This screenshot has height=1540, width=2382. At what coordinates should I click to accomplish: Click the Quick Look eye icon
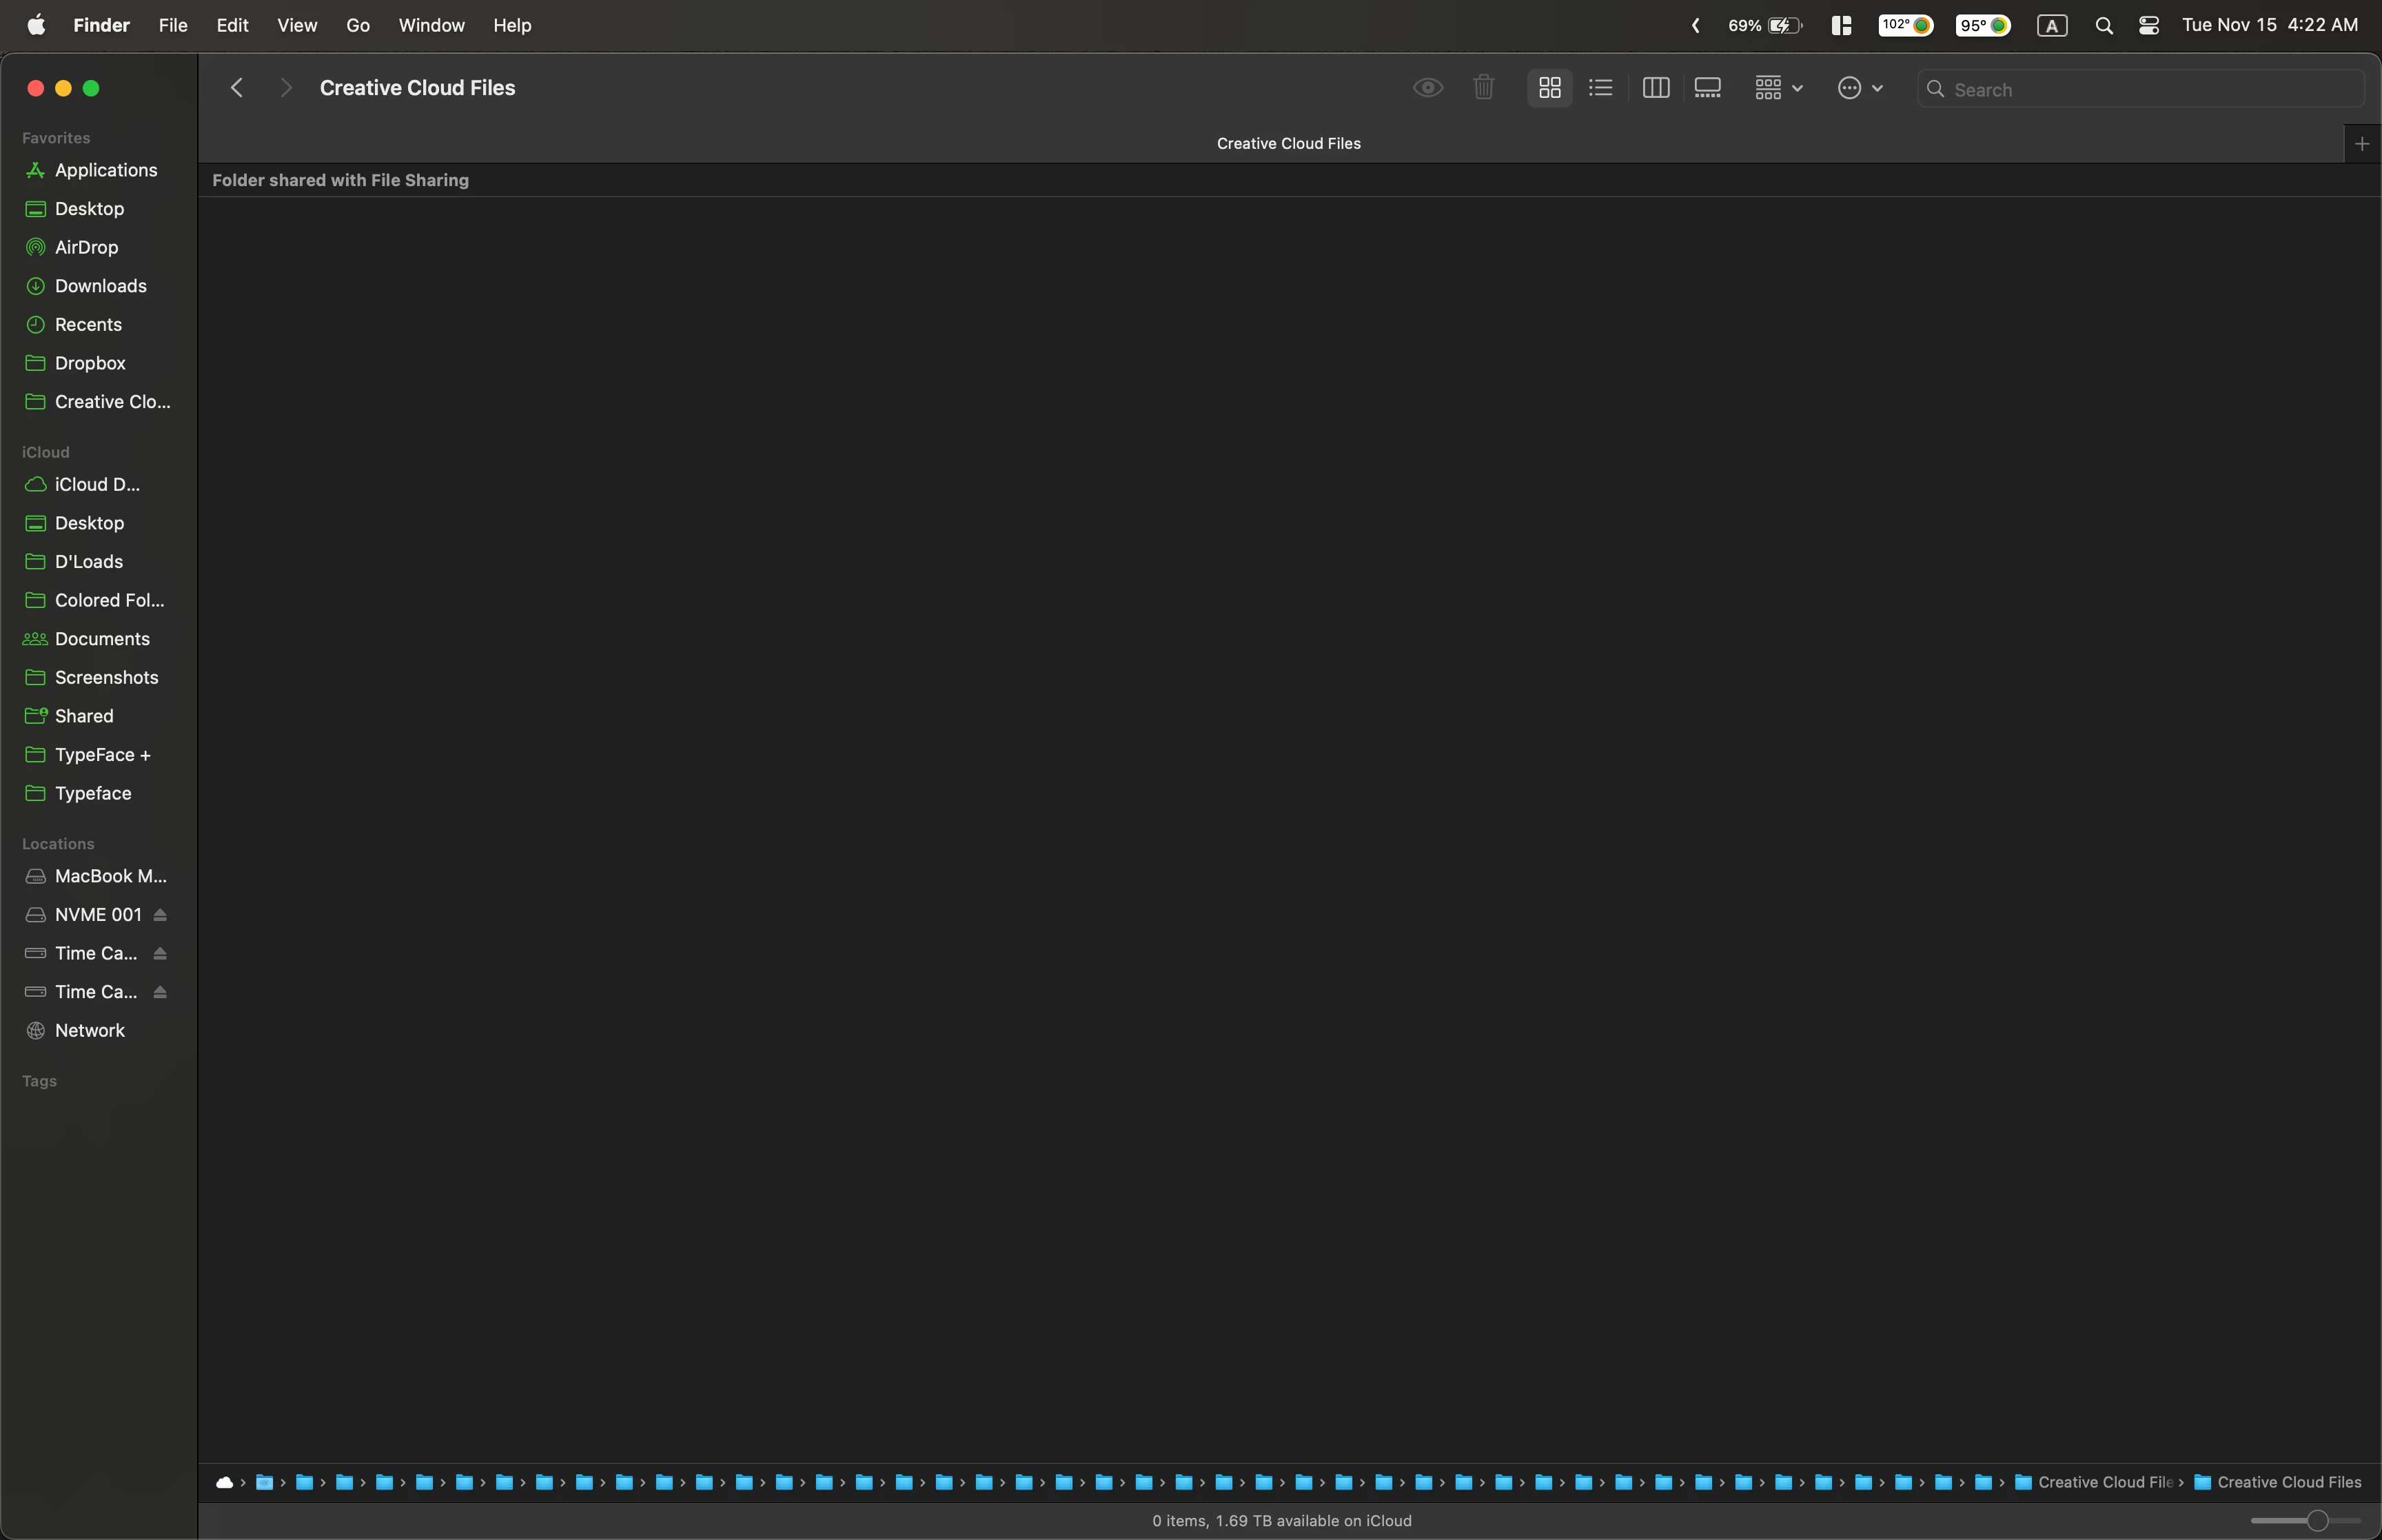coord(1427,88)
